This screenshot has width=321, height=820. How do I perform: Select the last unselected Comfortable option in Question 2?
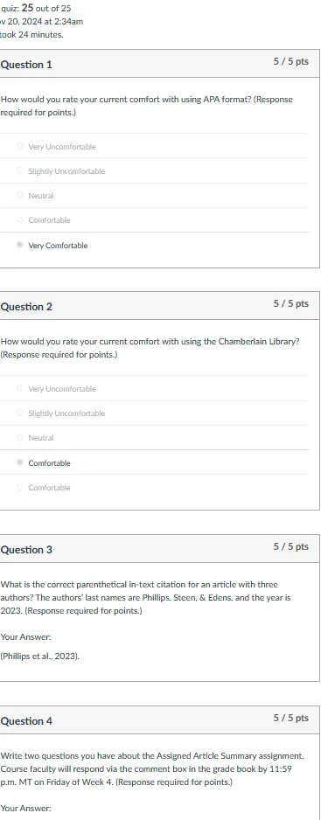point(20,488)
